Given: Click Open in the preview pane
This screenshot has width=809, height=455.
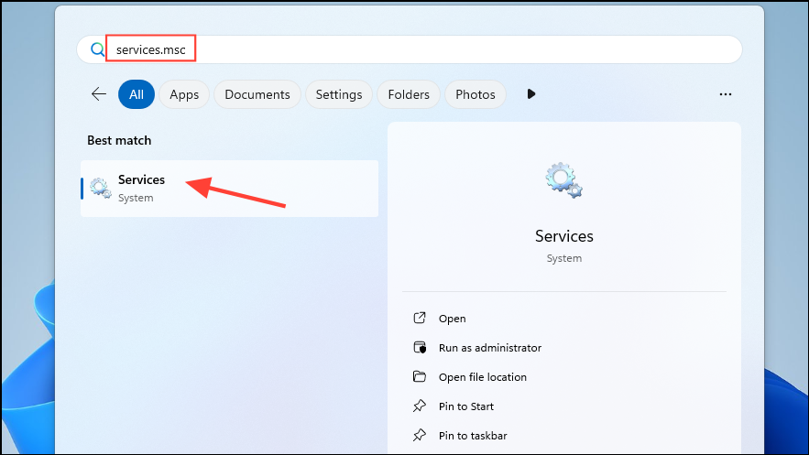Looking at the screenshot, I should [452, 319].
